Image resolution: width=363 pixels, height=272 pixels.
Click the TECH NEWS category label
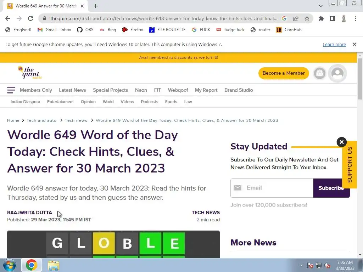(x=206, y=212)
